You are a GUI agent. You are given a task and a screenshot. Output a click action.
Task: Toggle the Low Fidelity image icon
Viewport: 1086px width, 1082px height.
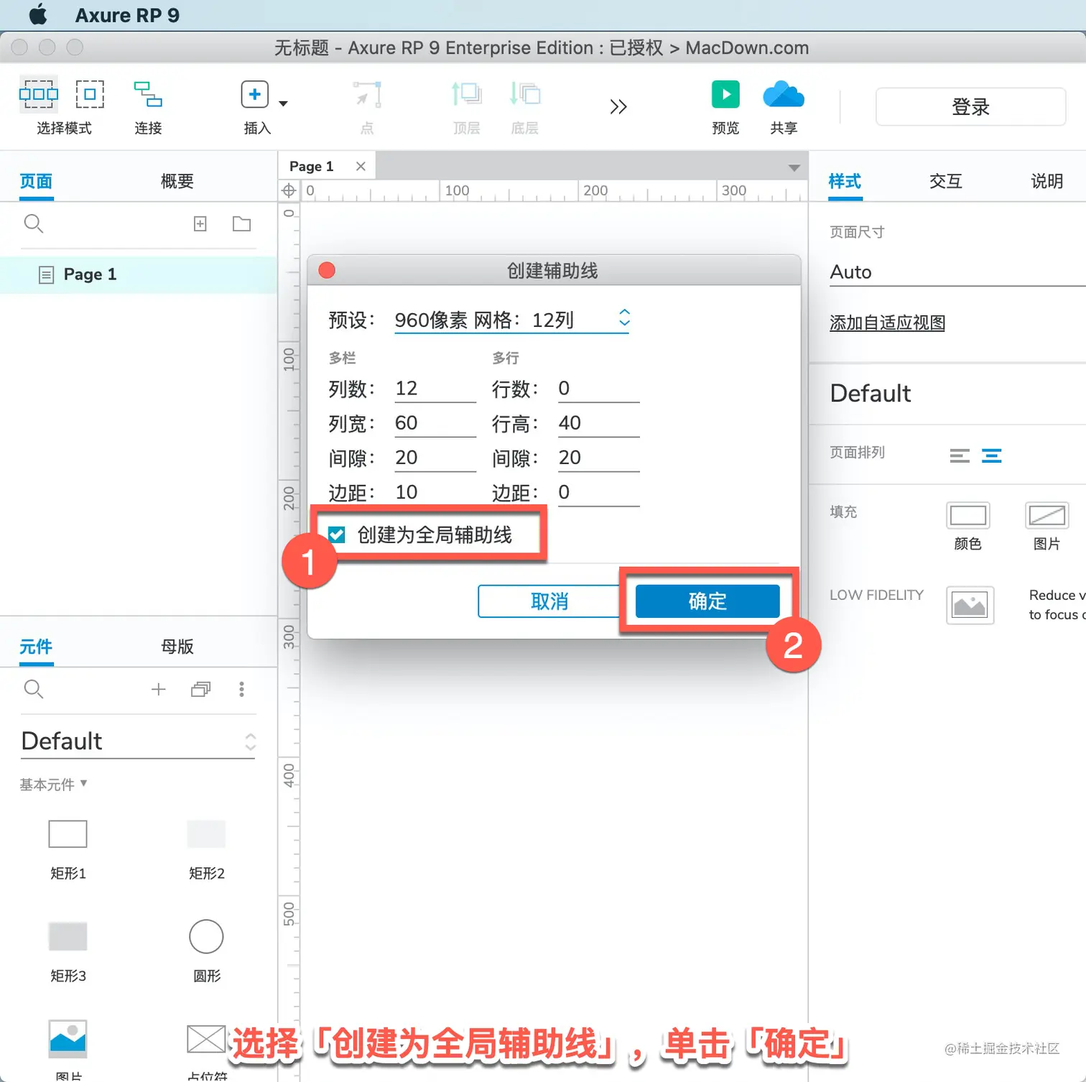(x=970, y=605)
